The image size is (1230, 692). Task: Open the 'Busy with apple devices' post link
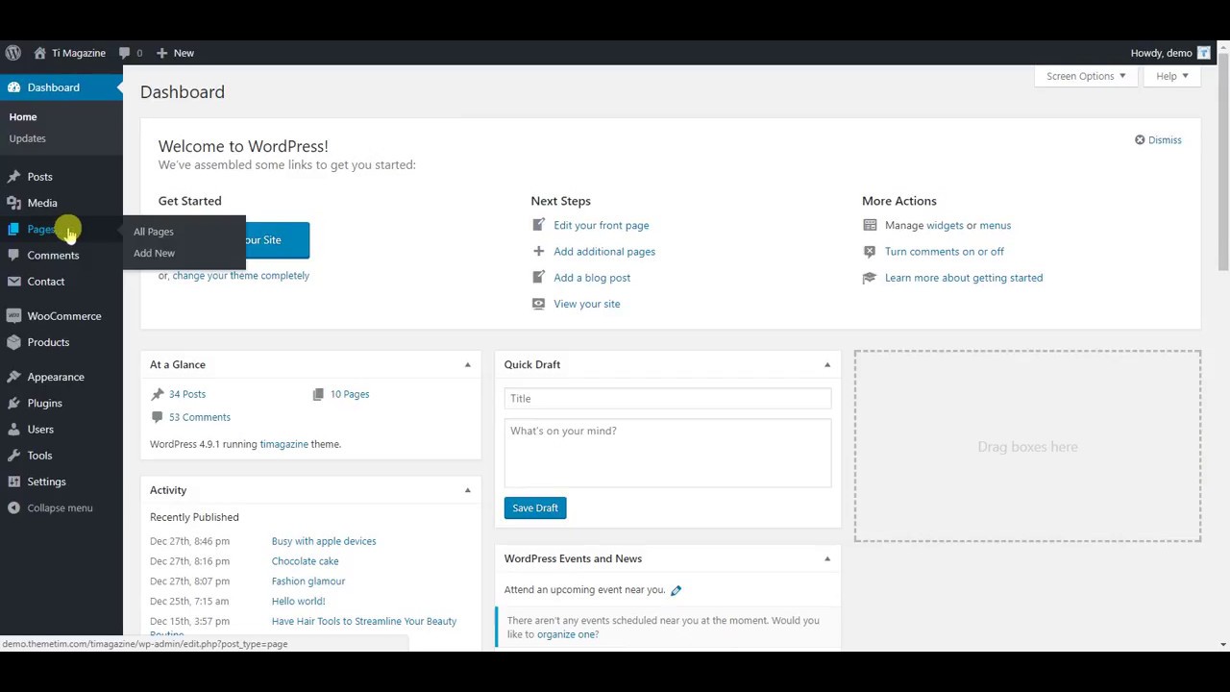pos(324,541)
